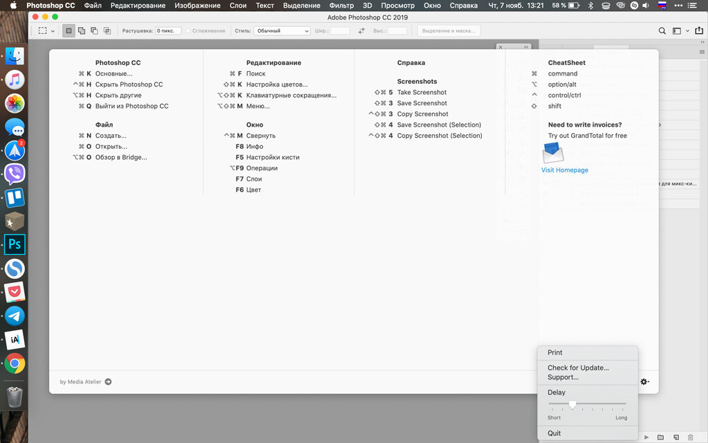Click 'Выйти из Photoshop CC' entry
Viewport: 708px width, 443px height.
point(132,106)
